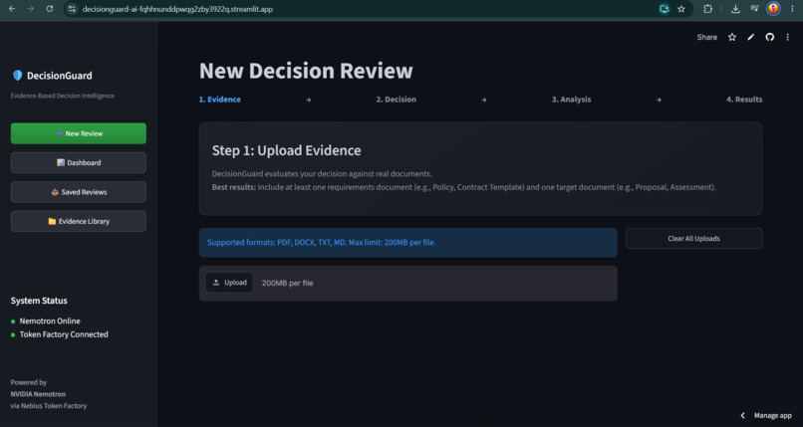This screenshot has height=427, width=803.
Task: Select the 3. Analysis step
Action: pos(571,100)
